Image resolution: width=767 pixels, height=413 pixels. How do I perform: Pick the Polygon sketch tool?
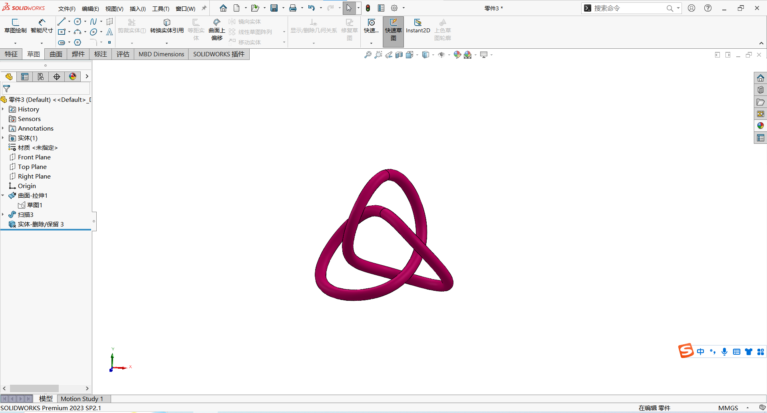pos(77,42)
